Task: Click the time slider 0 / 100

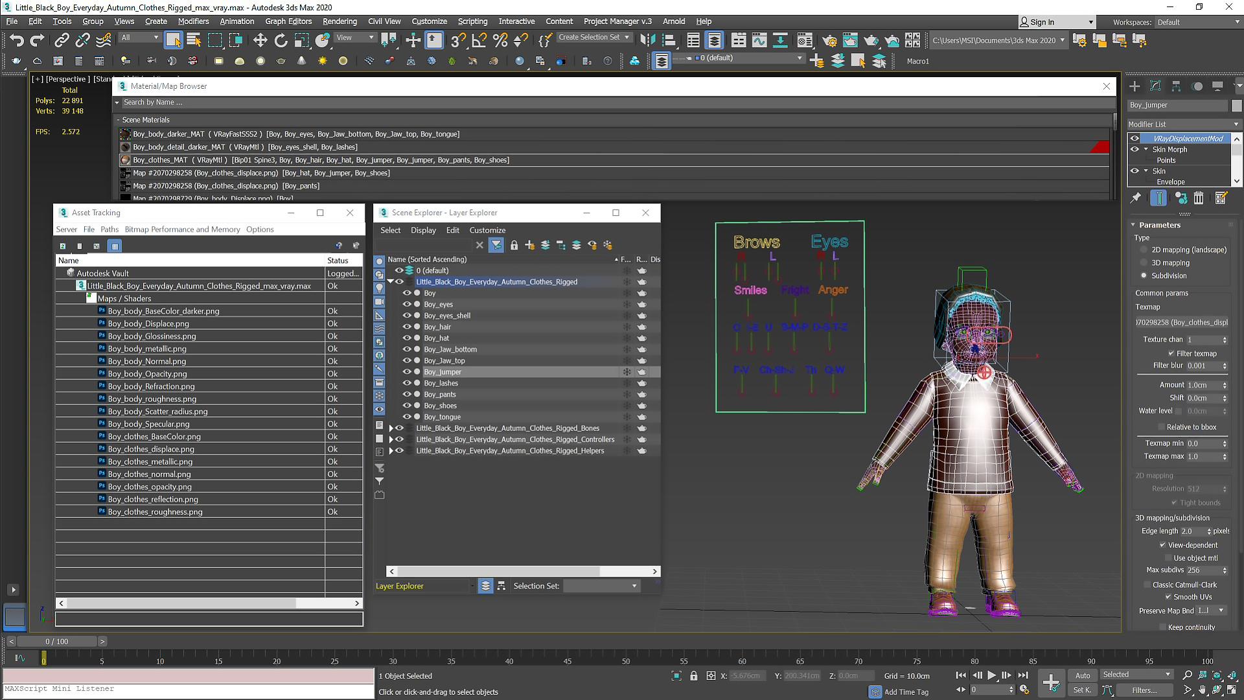Action: coord(56,642)
